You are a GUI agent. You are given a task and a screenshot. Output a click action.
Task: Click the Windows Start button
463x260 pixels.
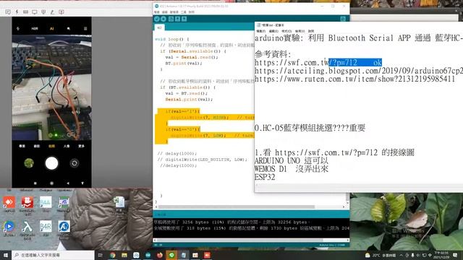tap(6, 255)
